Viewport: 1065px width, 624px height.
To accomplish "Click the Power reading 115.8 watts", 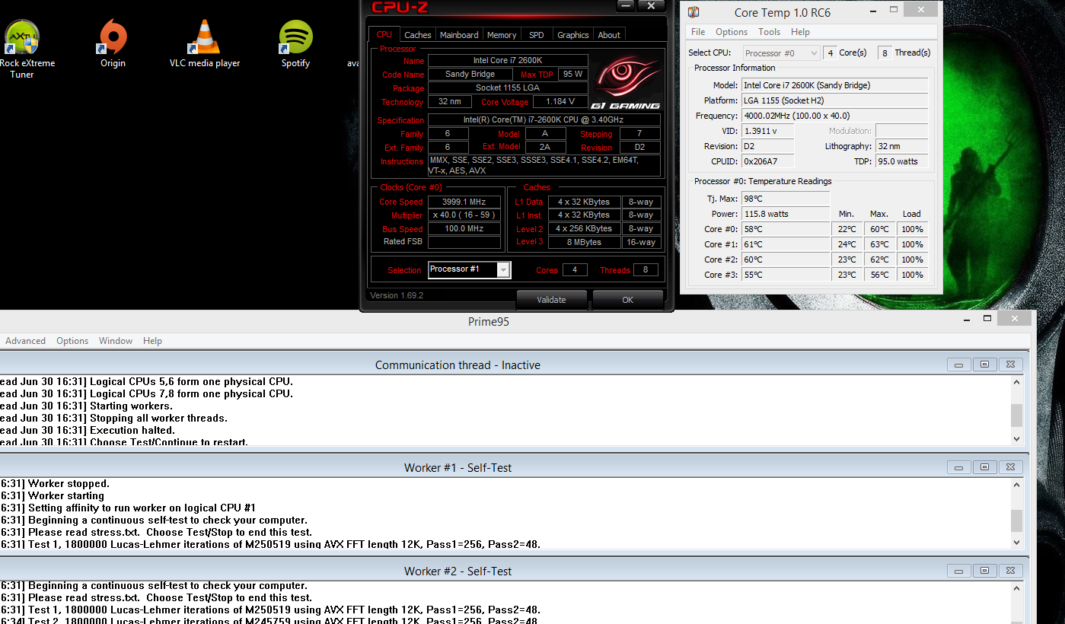I will (786, 214).
